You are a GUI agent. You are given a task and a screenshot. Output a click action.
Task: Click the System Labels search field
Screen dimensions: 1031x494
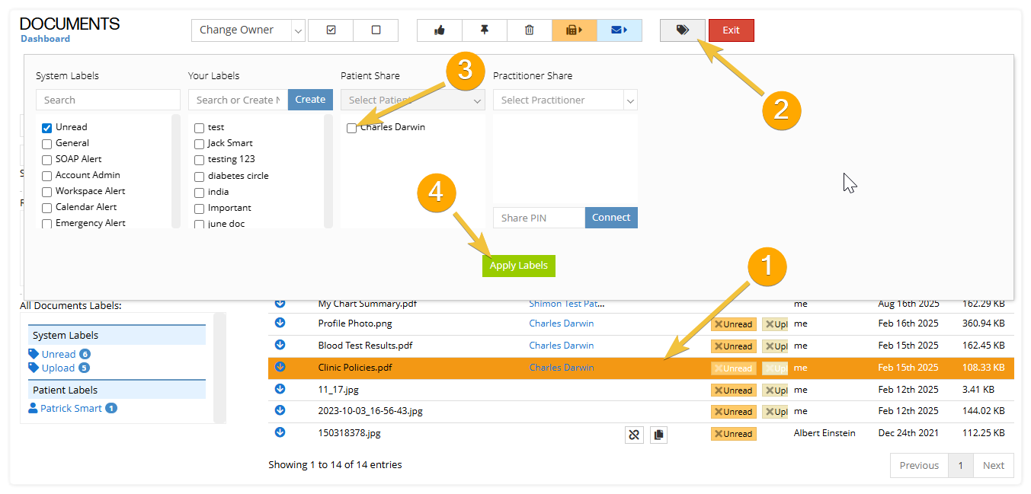point(108,100)
